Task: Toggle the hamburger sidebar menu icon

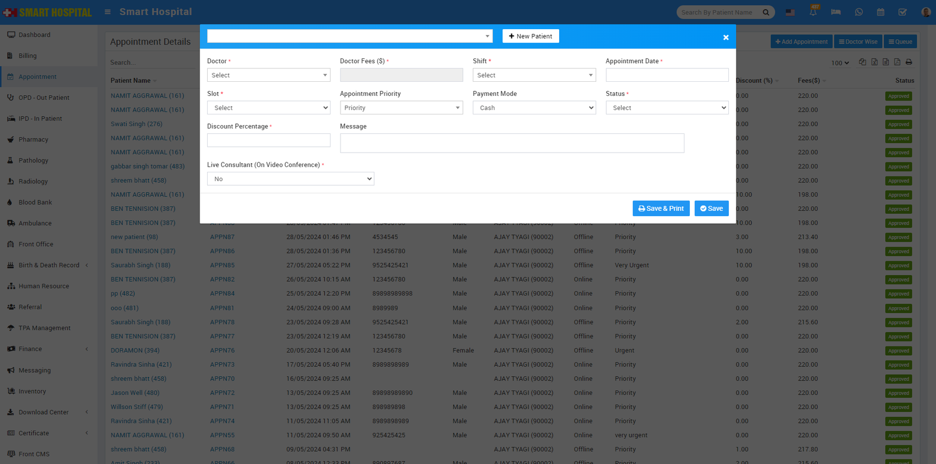Action: coord(108,12)
